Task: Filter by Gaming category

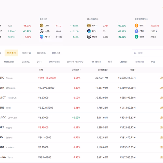Action: tap(25, 62)
